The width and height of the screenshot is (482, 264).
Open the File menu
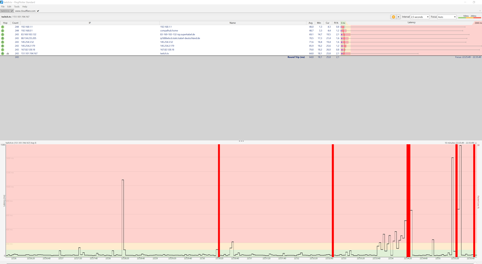2,6
